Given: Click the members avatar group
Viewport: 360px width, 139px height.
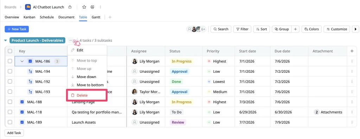Looking at the screenshot, I should coord(197,29).
